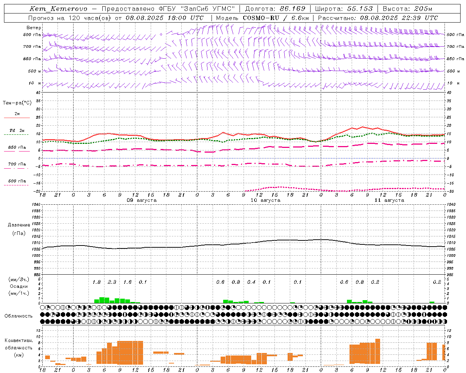
Task: Click the Давление panel label
Action: (19, 225)
